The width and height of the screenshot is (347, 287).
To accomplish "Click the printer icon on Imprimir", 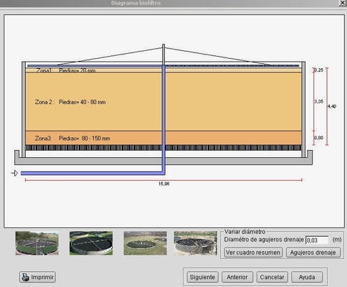I will tap(26, 277).
